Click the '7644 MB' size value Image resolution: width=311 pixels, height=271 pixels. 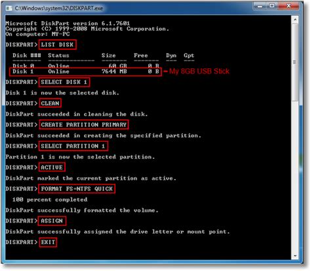click(x=114, y=72)
